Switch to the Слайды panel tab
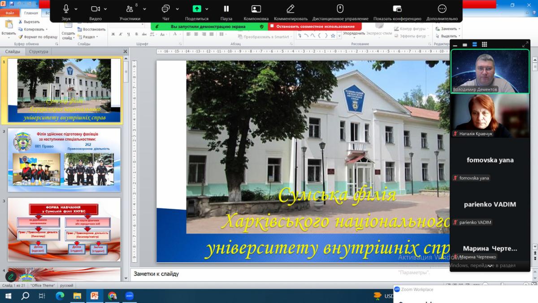Image resolution: width=538 pixels, height=303 pixels. coord(13,52)
